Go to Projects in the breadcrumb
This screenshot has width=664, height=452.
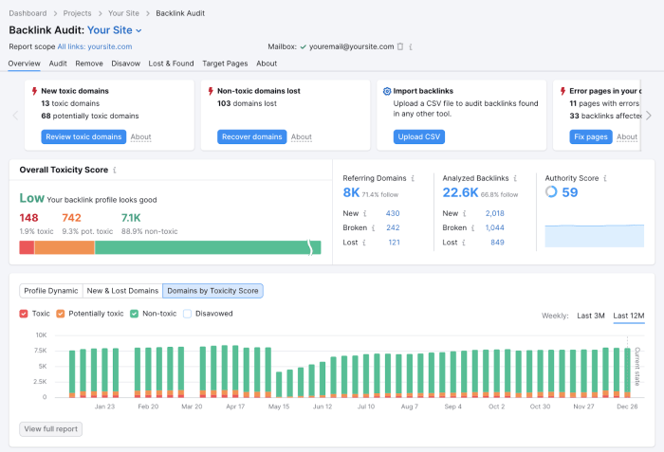pos(77,13)
